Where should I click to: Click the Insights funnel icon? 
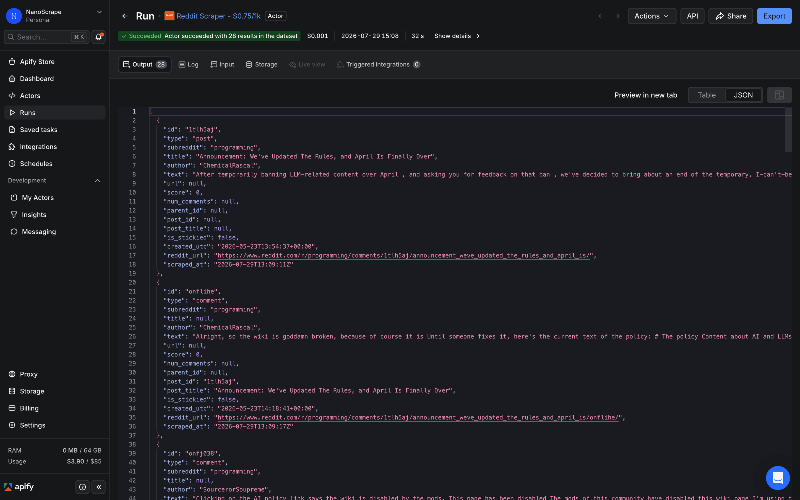point(14,214)
